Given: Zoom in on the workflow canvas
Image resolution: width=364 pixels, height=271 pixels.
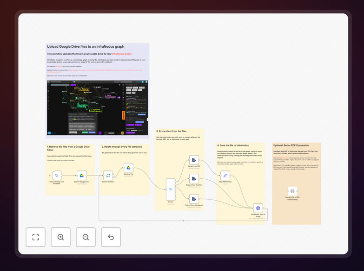Looking at the screenshot, I should (x=60, y=237).
